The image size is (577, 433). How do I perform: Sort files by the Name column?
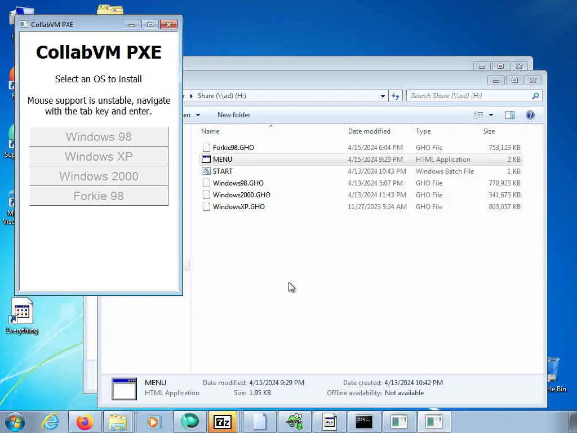[x=210, y=131]
